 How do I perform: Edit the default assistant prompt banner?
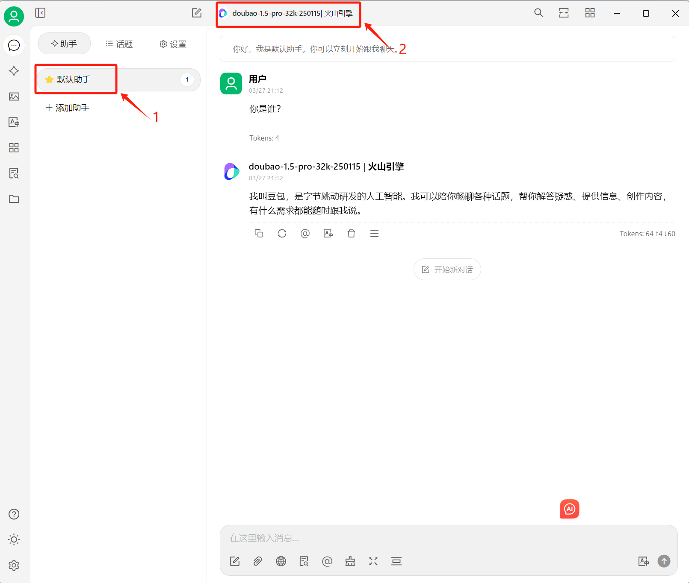(447, 49)
